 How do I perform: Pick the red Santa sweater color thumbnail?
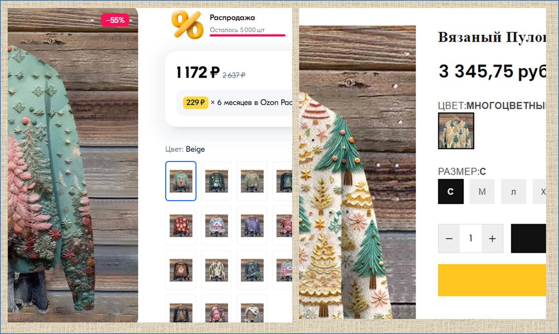coord(181,225)
